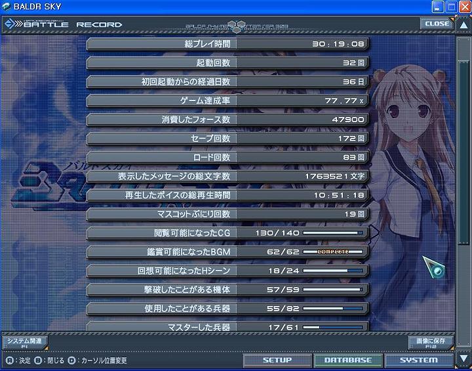The image size is (472, 371).
Task: Click the 47900 force value
Action: pos(348,120)
